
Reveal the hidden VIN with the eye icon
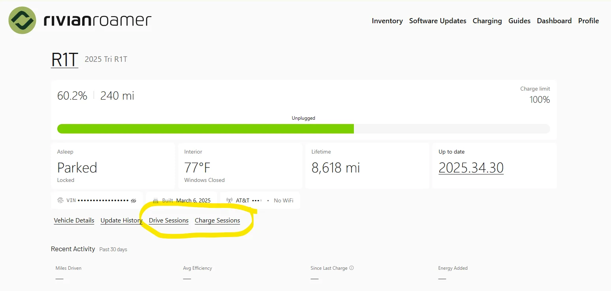click(x=133, y=200)
